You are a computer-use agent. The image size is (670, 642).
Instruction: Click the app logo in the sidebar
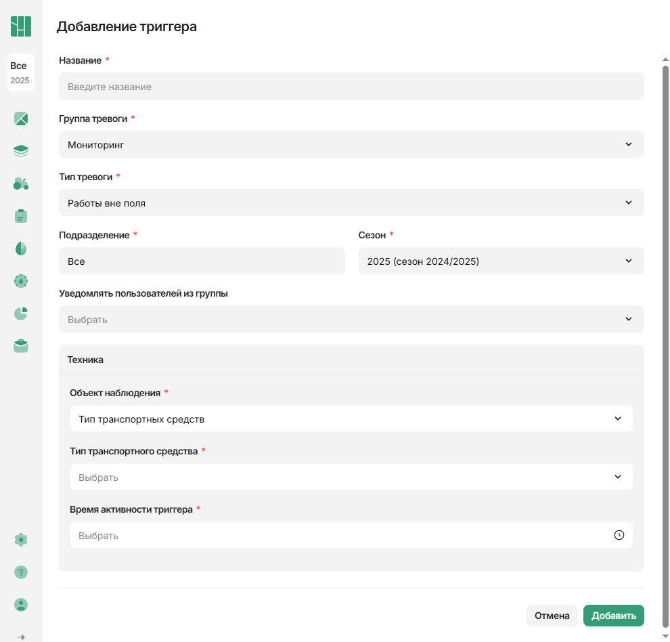coord(21,26)
